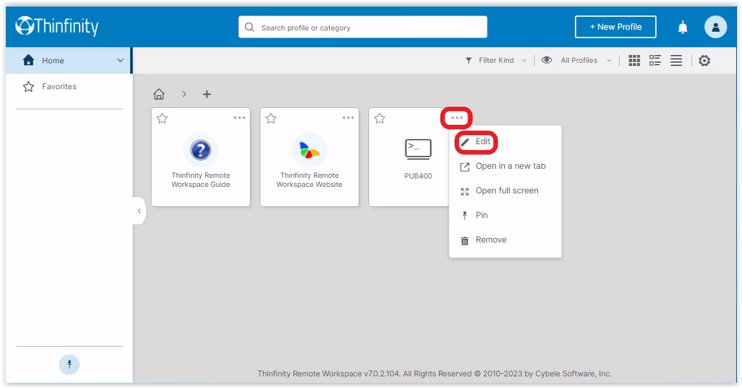This screenshot has width=742, height=388.
Task: Focus the Search profile or category field
Action: (x=363, y=27)
